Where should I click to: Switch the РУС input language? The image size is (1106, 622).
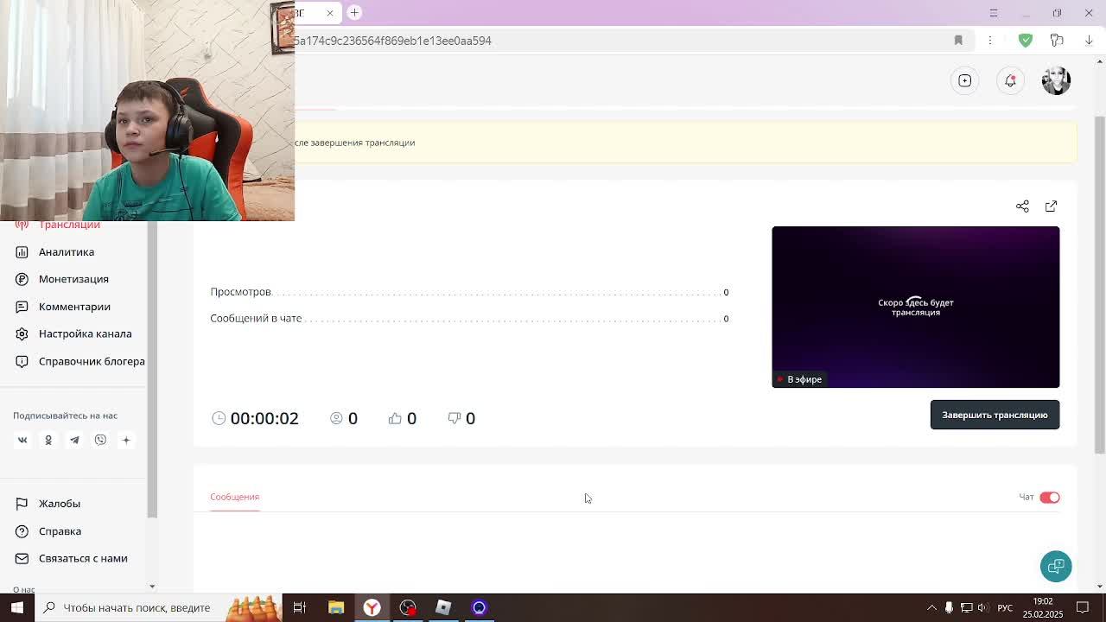click(x=1005, y=607)
